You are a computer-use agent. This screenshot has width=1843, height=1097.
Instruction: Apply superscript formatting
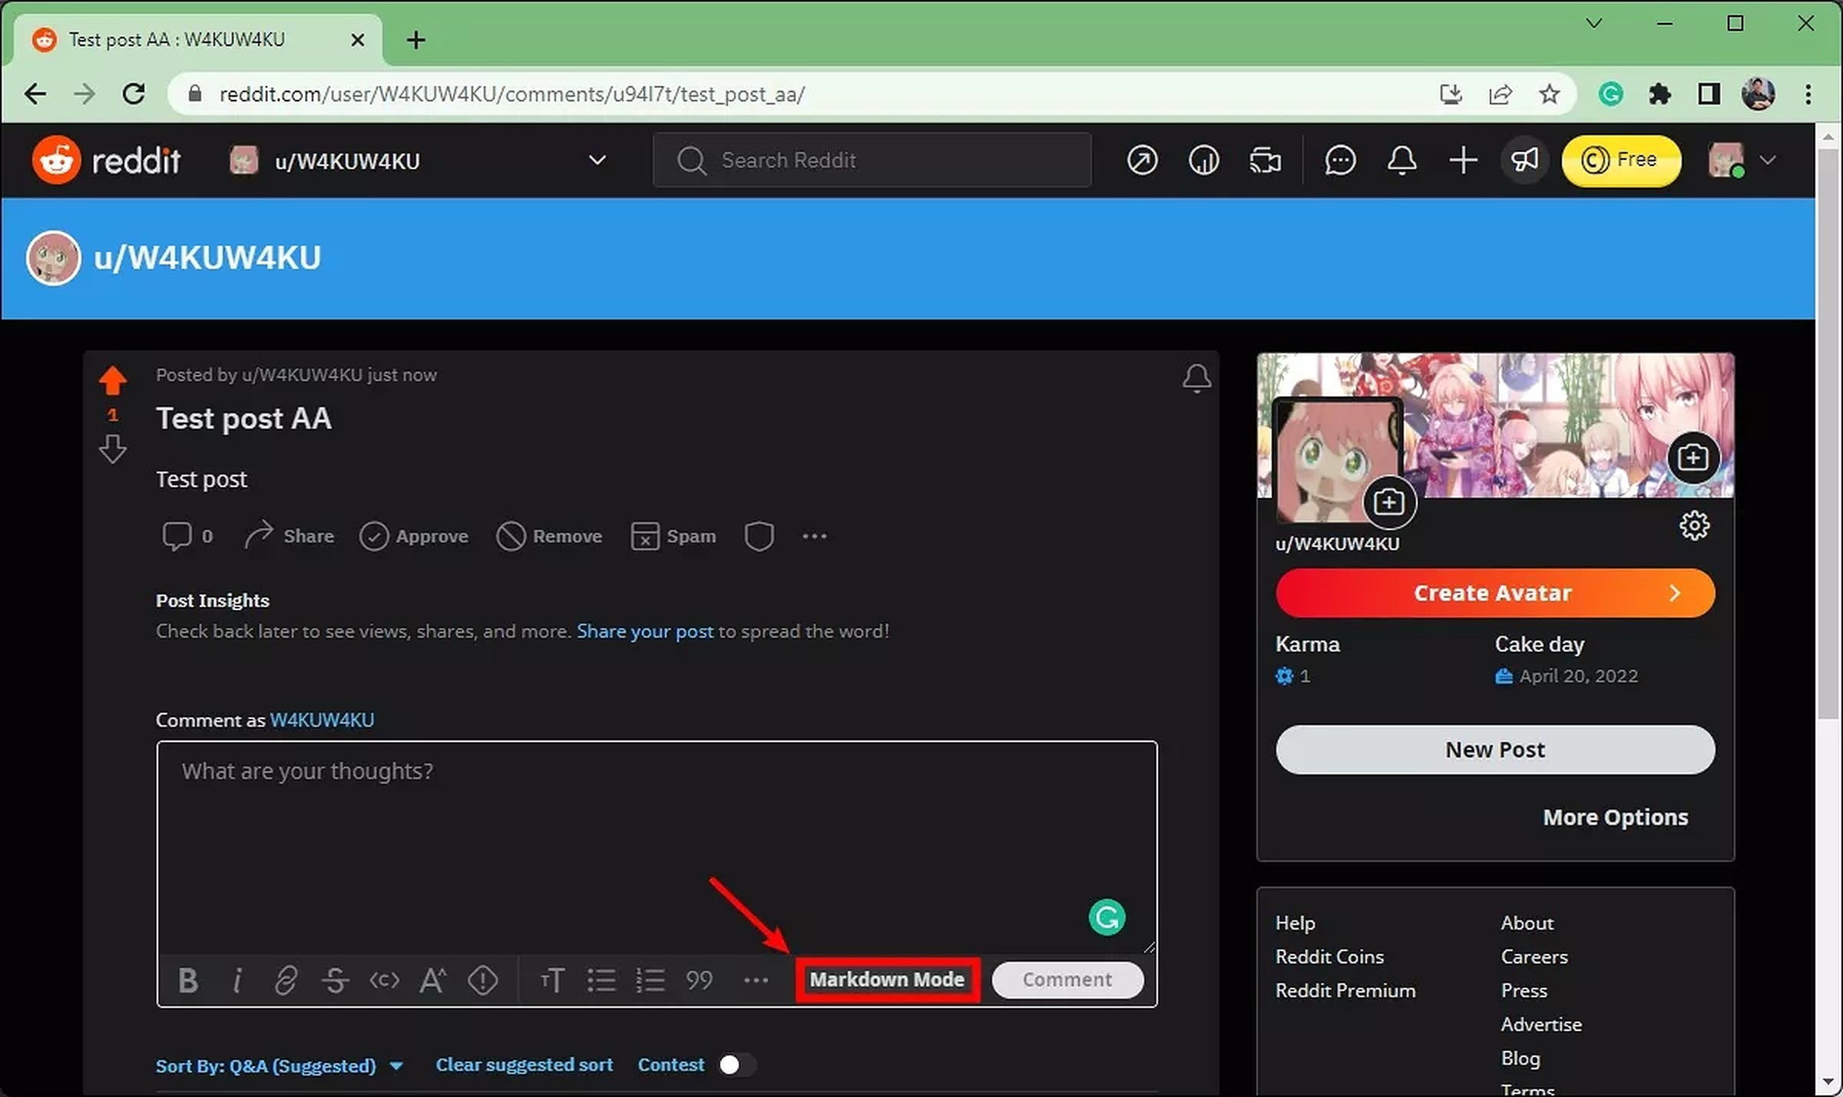(432, 979)
